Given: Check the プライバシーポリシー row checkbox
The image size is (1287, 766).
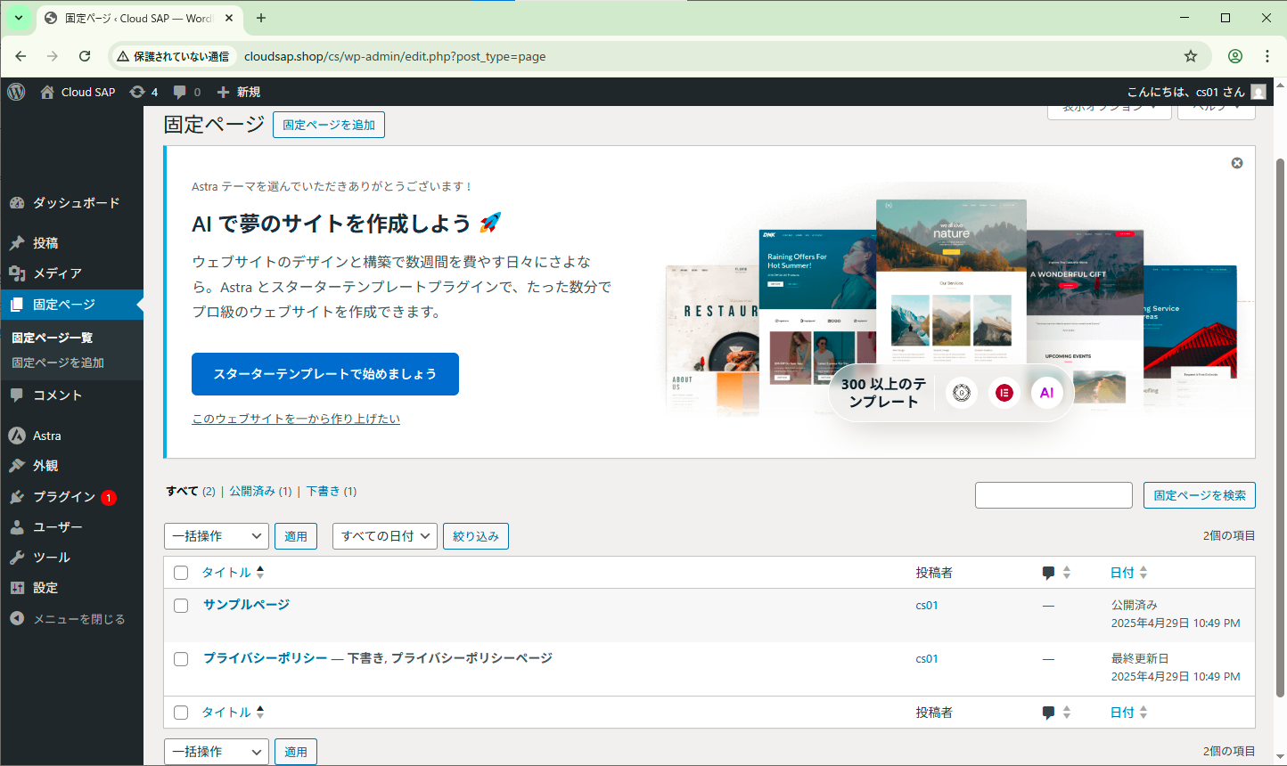Looking at the screenshot, I should [181, 659].
